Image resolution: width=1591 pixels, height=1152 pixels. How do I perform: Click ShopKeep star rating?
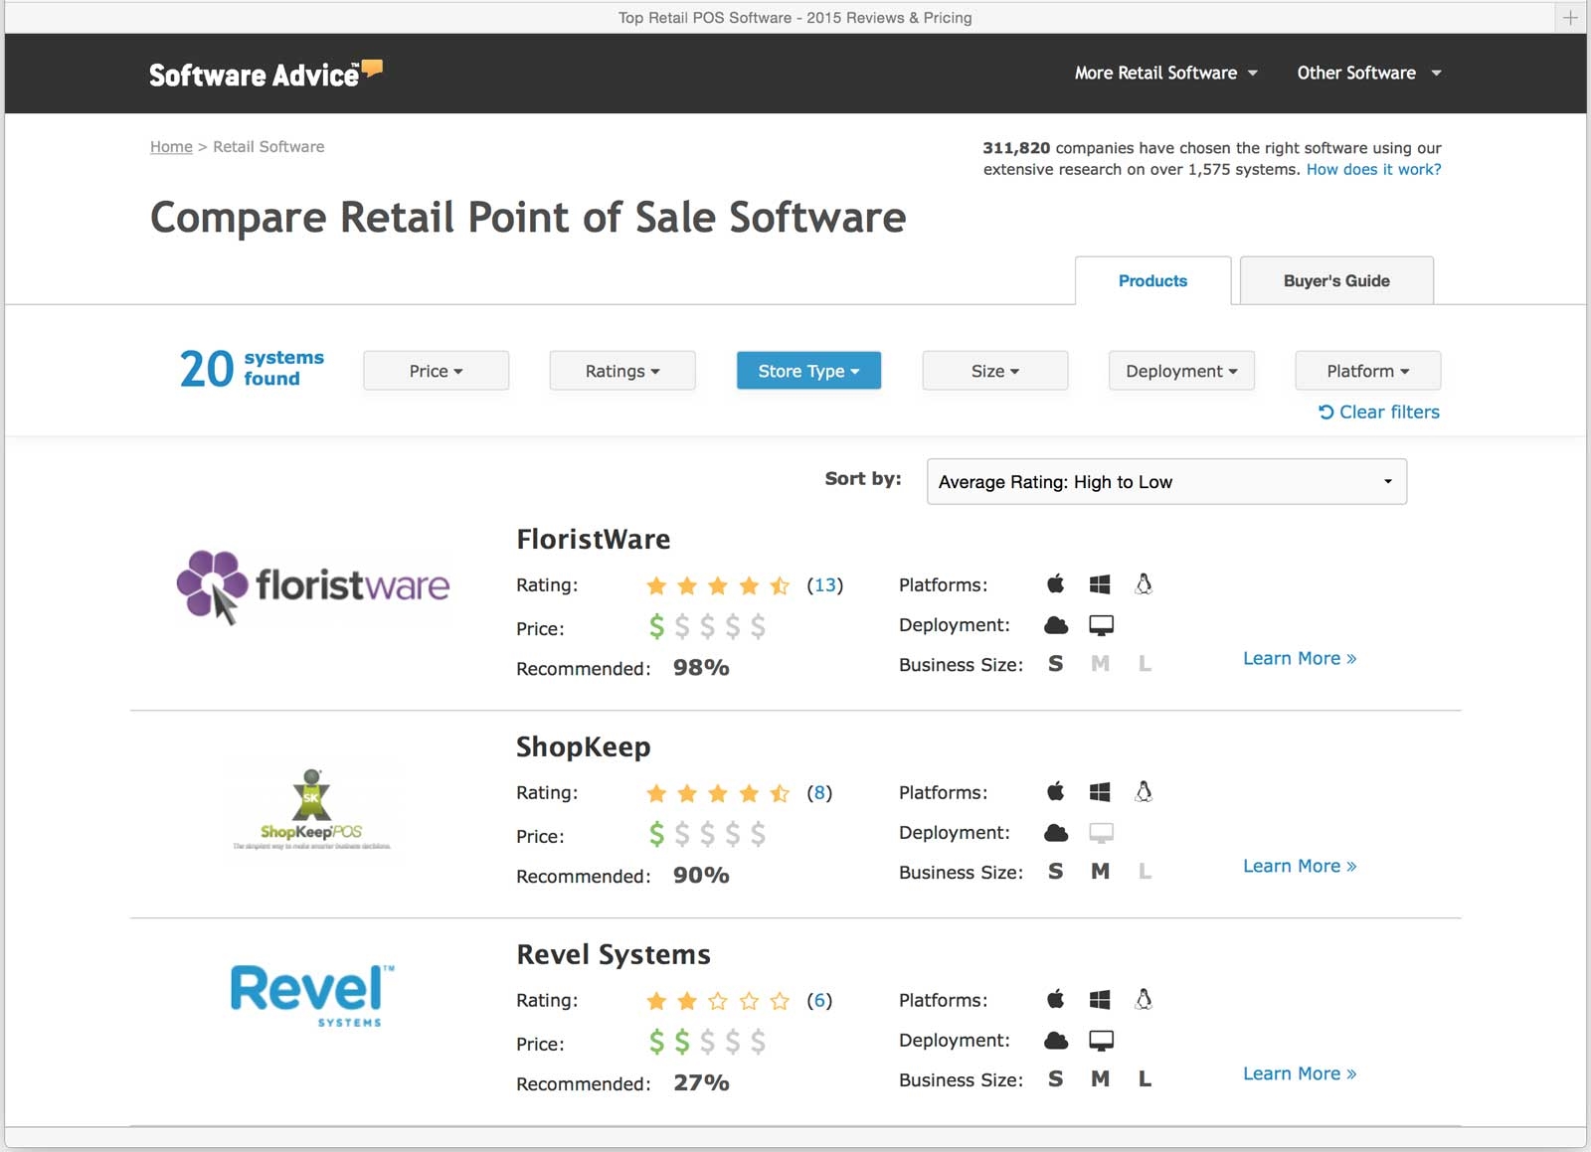[x=718, y=793]
